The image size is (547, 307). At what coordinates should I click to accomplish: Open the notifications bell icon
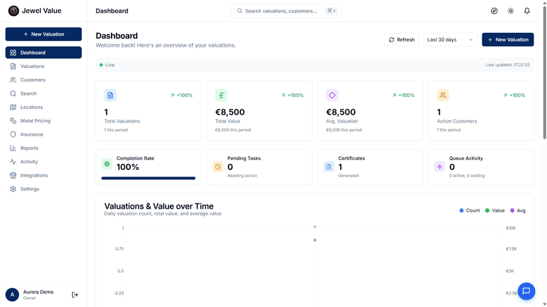[x=527, y=11]
